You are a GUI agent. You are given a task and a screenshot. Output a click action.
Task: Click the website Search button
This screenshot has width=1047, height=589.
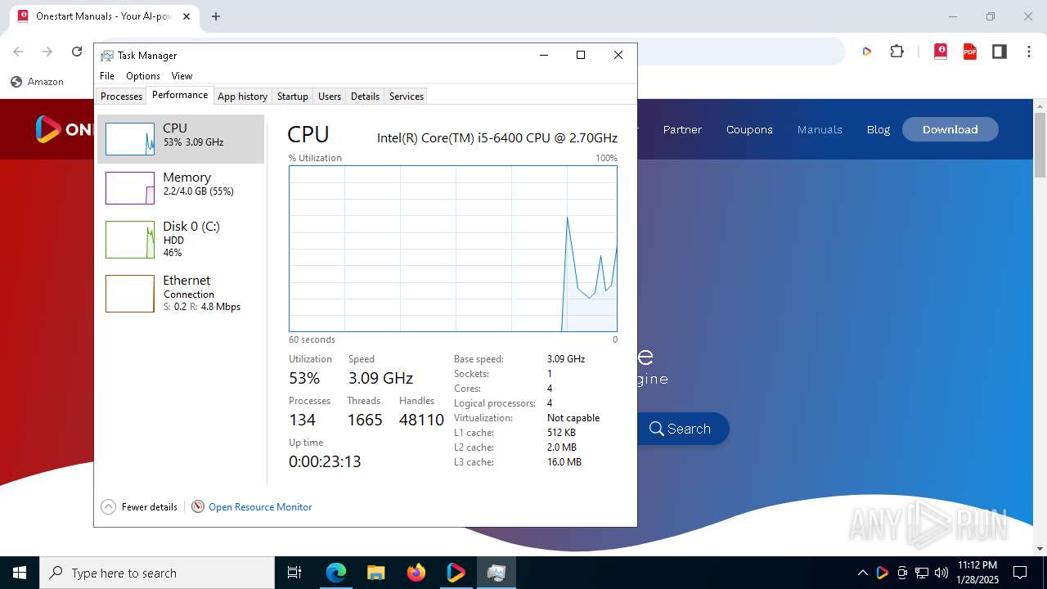point(682,429)
